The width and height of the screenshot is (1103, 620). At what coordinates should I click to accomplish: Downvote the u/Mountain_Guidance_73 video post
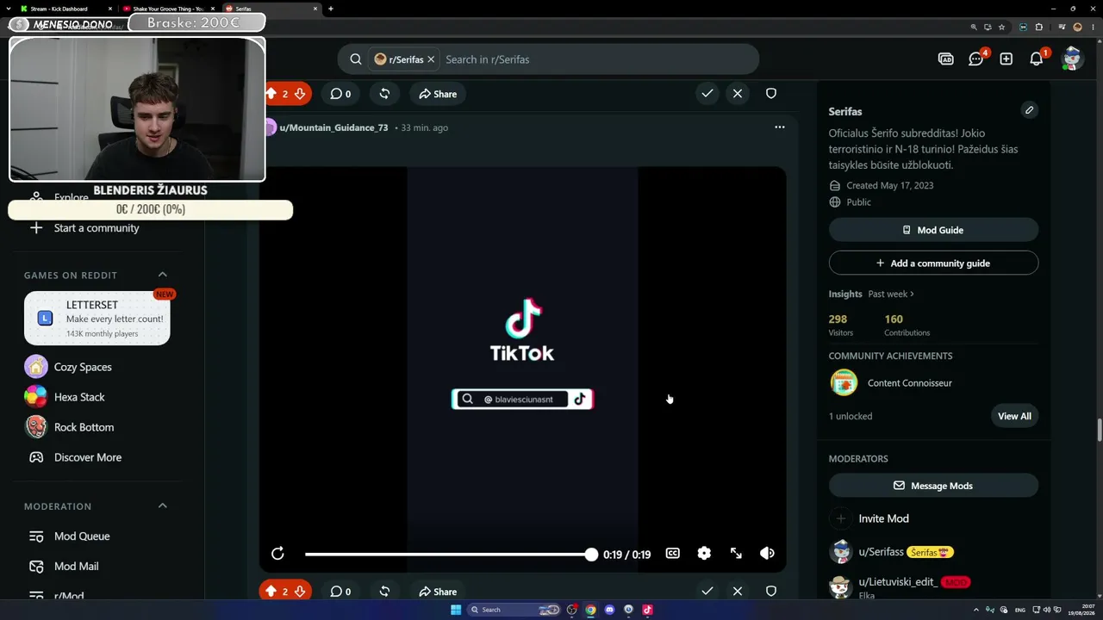point(300,592)
